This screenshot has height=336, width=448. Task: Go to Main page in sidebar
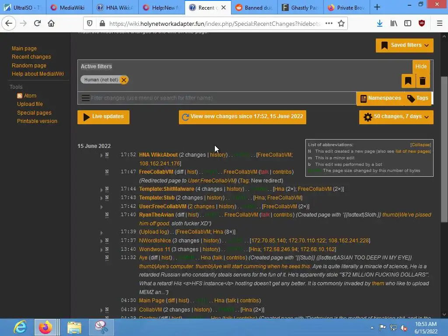tap(24, 48)
